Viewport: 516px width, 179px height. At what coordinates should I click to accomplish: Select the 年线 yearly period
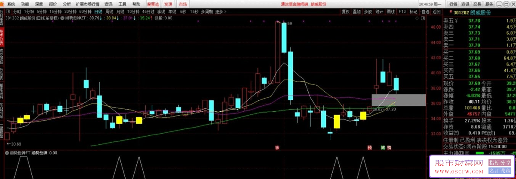(x=172, y=12)
